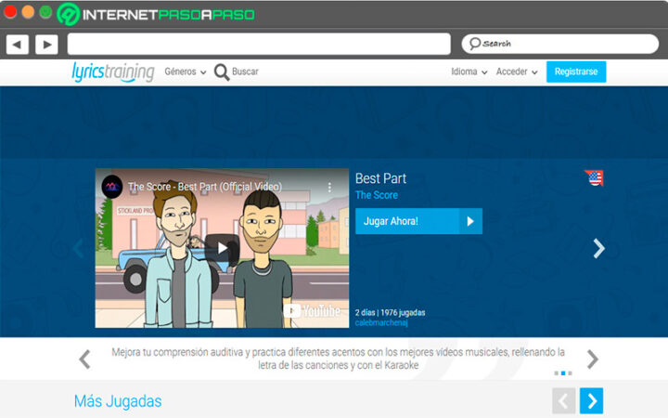The height and width of the screenshot is (418, 668).
Task: Click the browser forward arrow button
Action: (x=46, y=44)
